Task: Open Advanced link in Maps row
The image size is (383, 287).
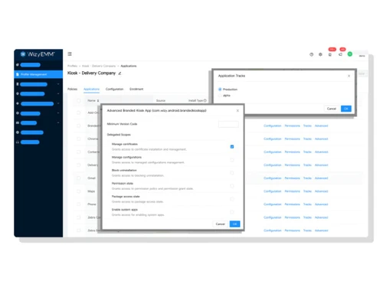Action: (322, 191)
